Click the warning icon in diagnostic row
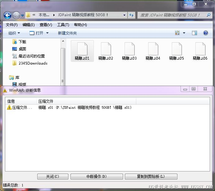This screenshot has width=215, height=191. [x=9, y=107]
